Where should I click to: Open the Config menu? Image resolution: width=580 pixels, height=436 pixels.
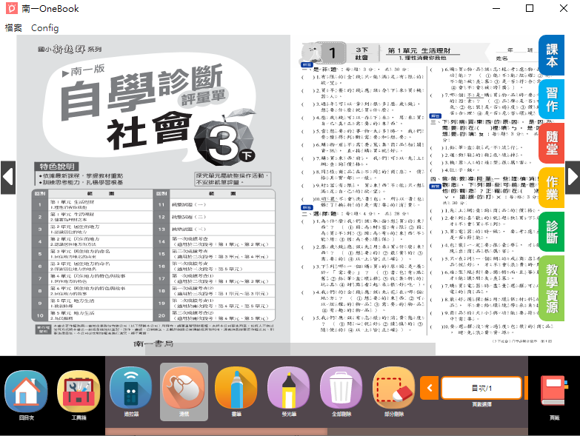pyautogui.click(x=44, y=28)
